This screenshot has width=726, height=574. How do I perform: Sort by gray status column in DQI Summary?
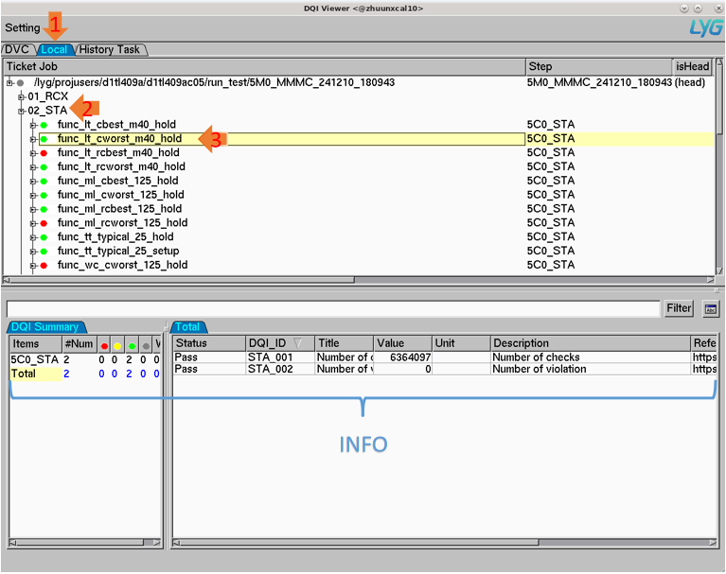coord(146,345)
